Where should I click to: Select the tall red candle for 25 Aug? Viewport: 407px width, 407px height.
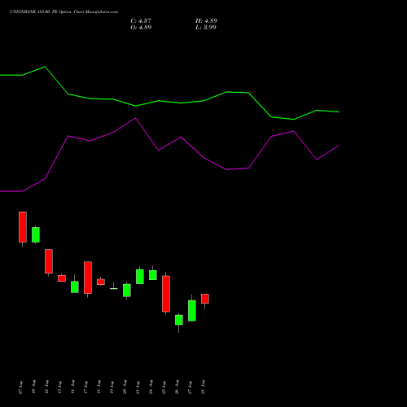(166, 294)
